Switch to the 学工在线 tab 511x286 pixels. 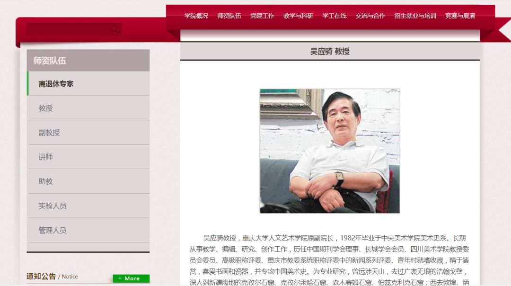pos(335,16)
